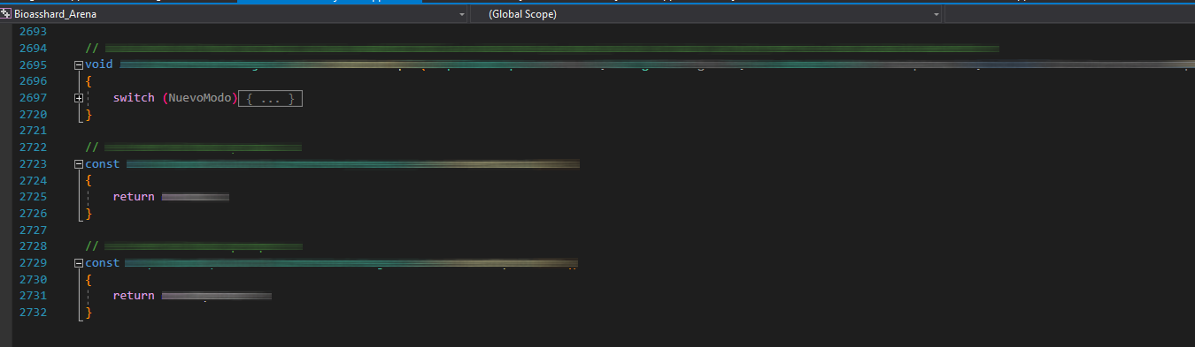Click the void keyword on line 2695

click(x=99, y=64)
